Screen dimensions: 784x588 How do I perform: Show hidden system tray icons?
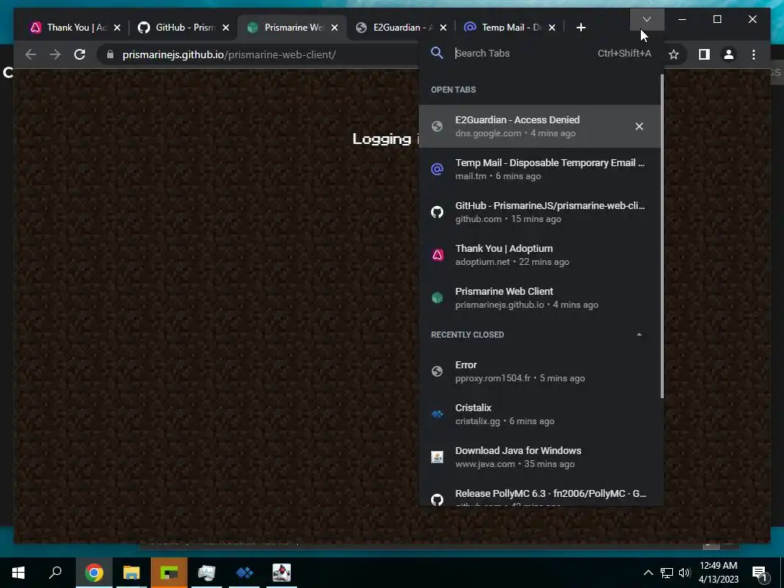(x=648, y=573)
